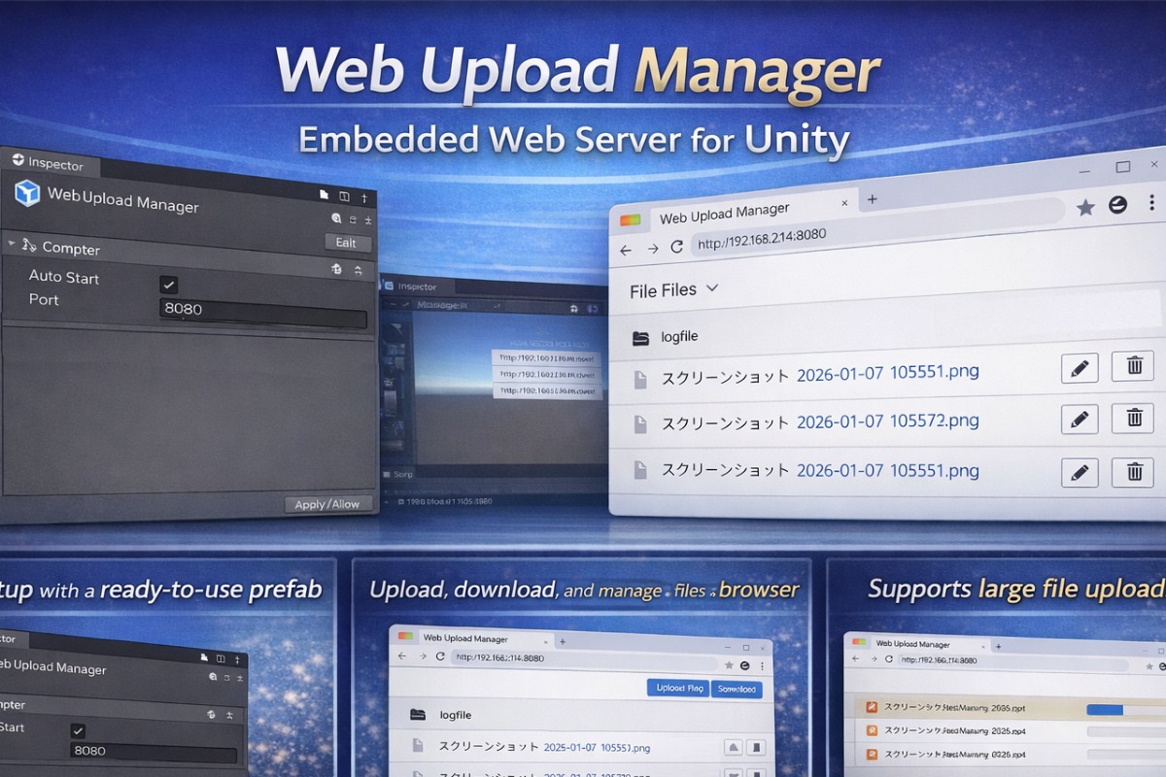Click the magnifier icon under the large Inspector header
The height and width of the screenshot is (777, 1166).
[x=336, y=219]
